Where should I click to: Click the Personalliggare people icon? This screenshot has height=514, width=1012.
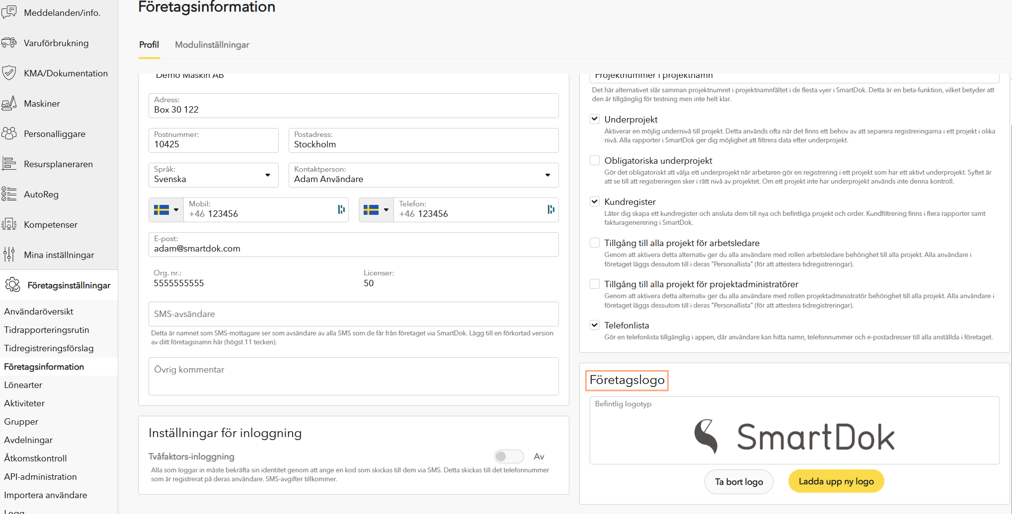[x=9, y=133]
